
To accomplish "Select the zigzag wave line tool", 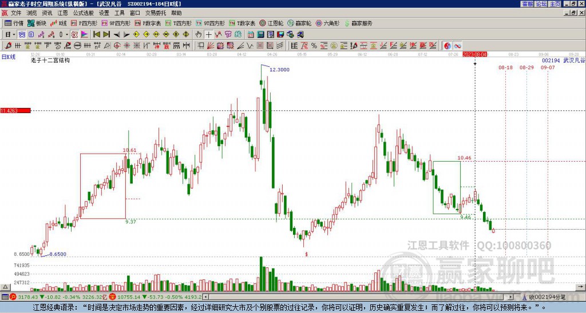I will point(250,46).
